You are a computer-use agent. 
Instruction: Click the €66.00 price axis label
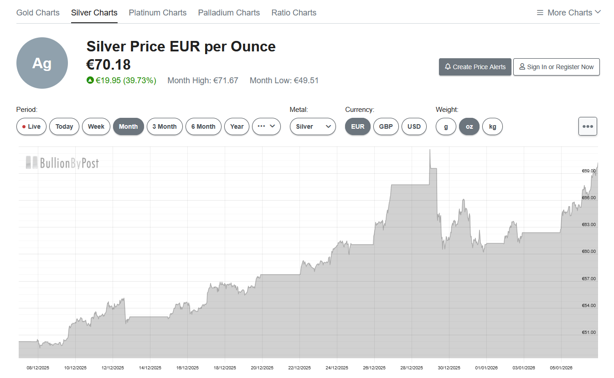click(x=589, y=198)
